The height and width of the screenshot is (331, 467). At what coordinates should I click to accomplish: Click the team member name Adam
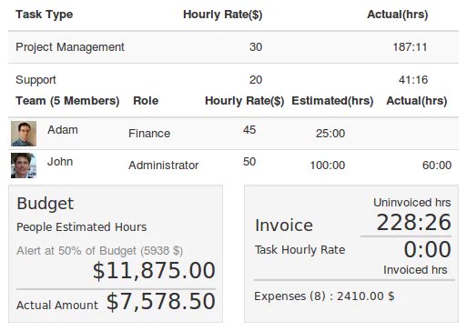[x=63, y=130]
